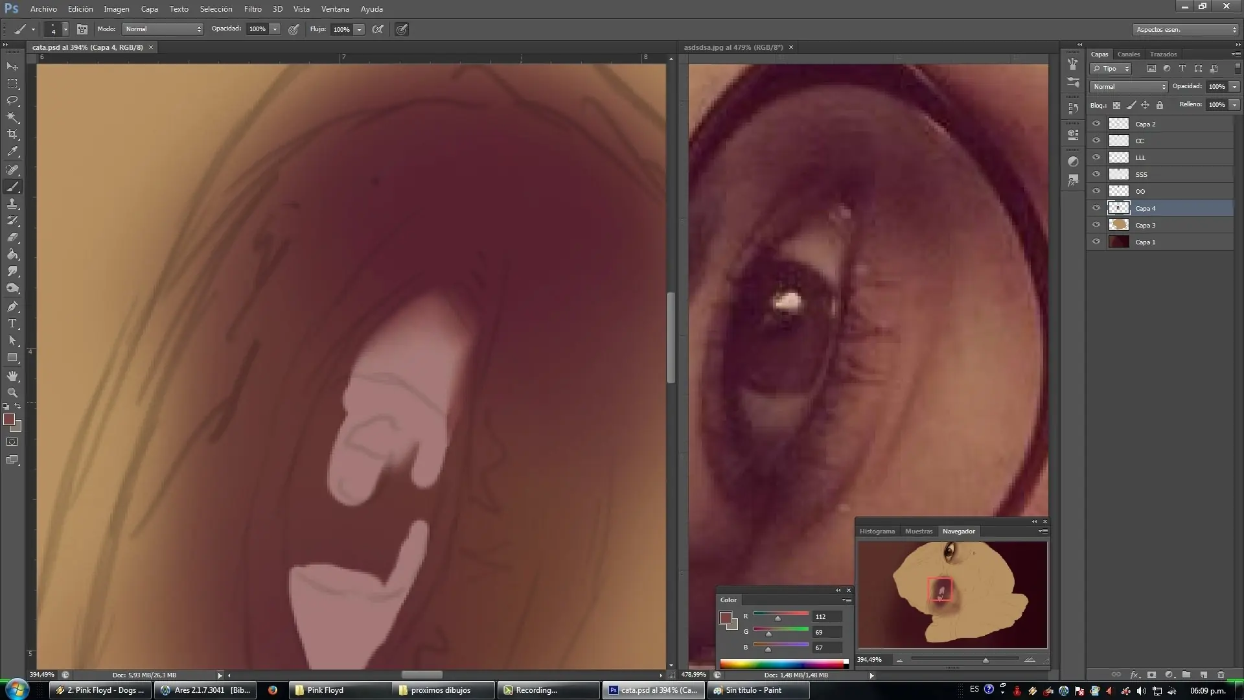The width and height of the screenshot is (1244, 700).
Task: Open Recording app from the taskbar
Action: pos(549,690)
